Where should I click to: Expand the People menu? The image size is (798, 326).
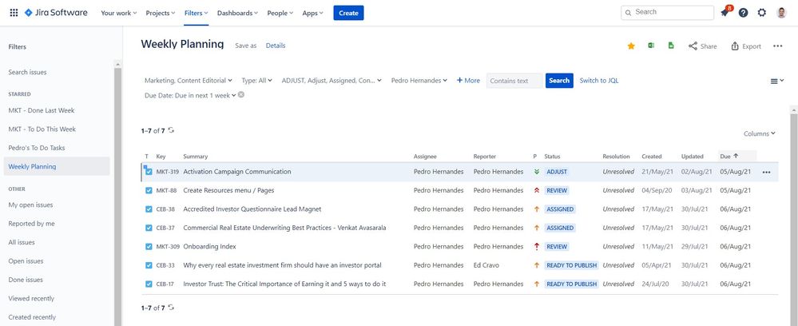pos(280,14)
